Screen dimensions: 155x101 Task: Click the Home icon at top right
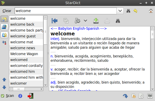151,11
